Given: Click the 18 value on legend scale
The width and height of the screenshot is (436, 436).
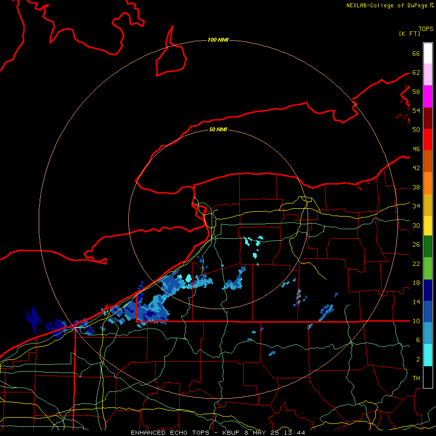Looking at the screenshot, I should 416,283.
